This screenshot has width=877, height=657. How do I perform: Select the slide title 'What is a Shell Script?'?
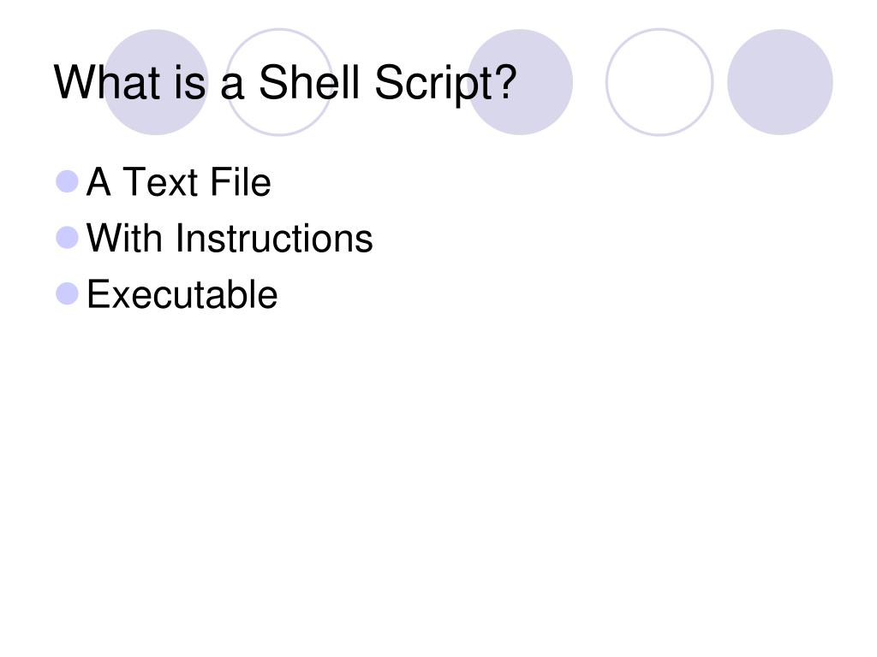pos(284,83)
